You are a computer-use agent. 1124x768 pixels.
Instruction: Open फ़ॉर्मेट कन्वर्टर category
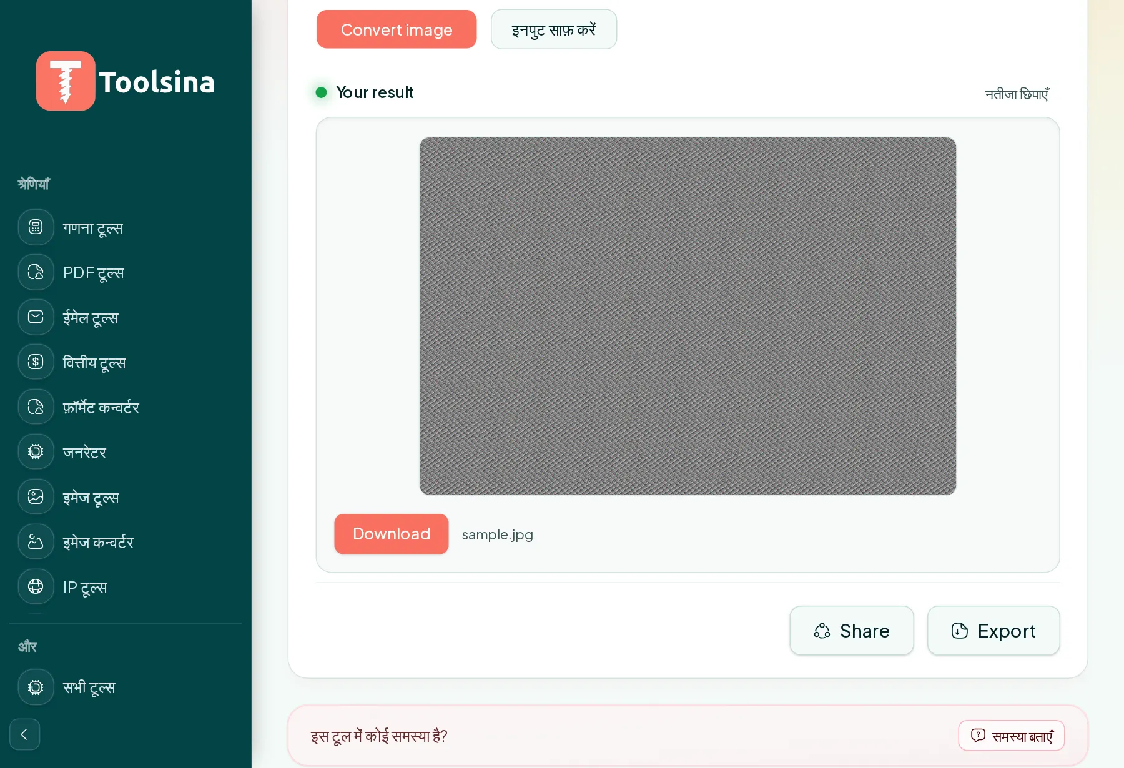click(125, 407)
